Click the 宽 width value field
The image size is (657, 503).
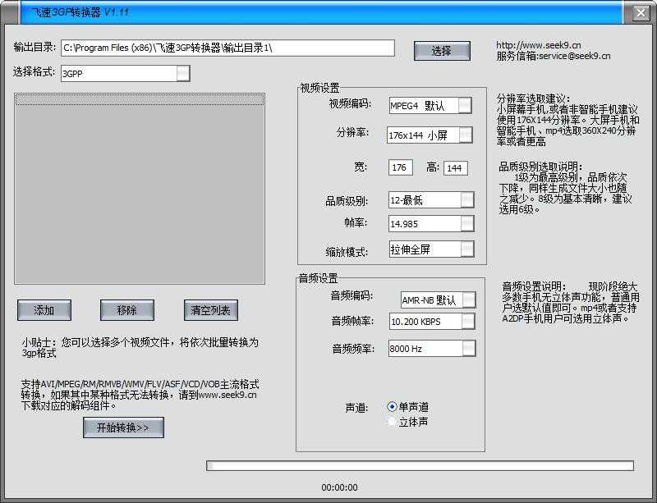click(400, 167)
